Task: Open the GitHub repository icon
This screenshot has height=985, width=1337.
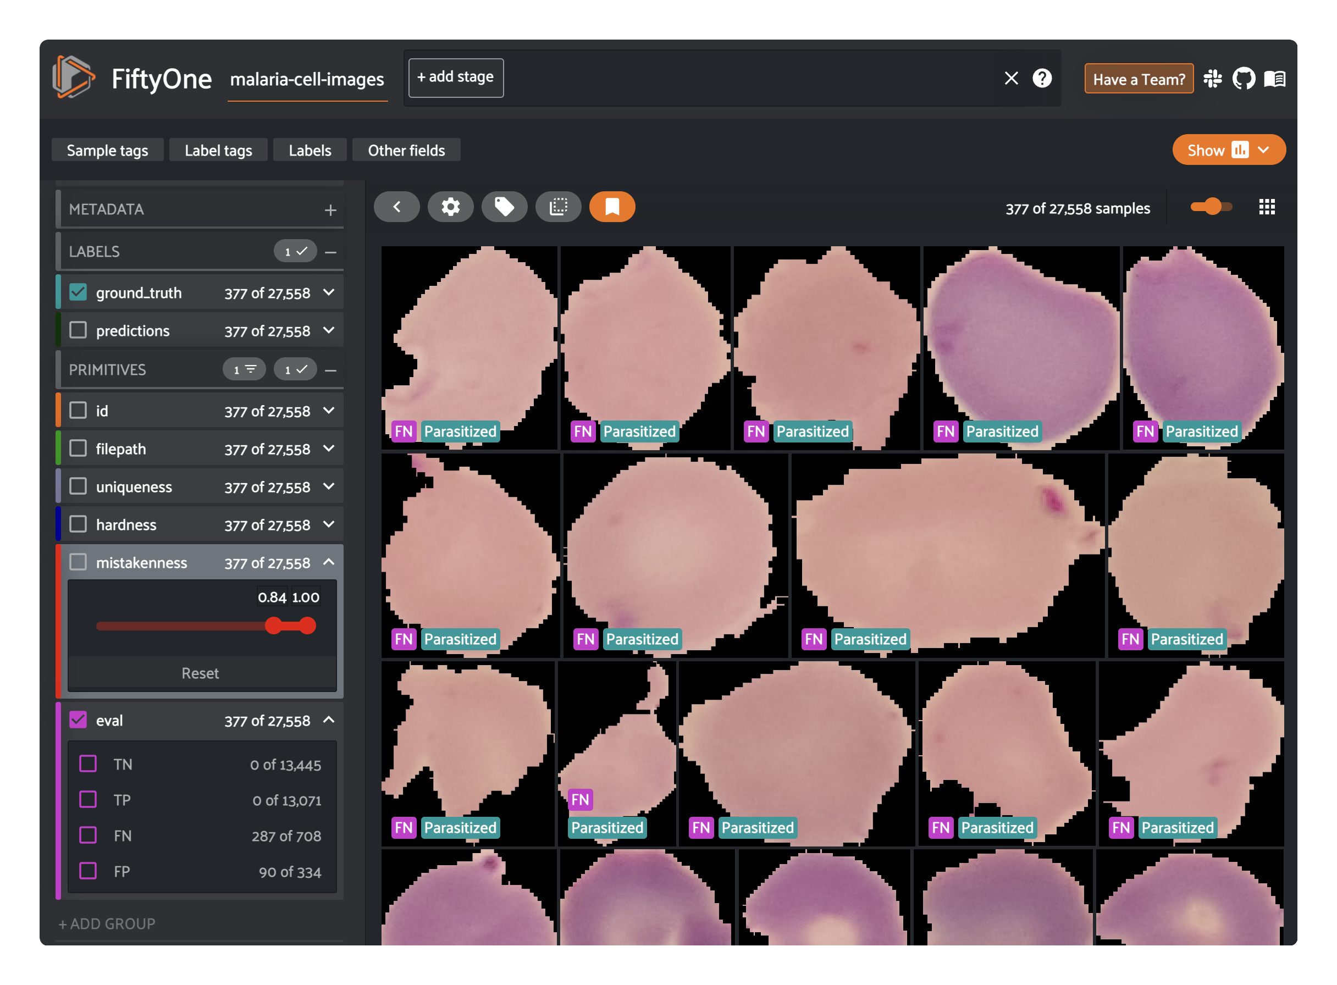Action: coord(1244,79)
